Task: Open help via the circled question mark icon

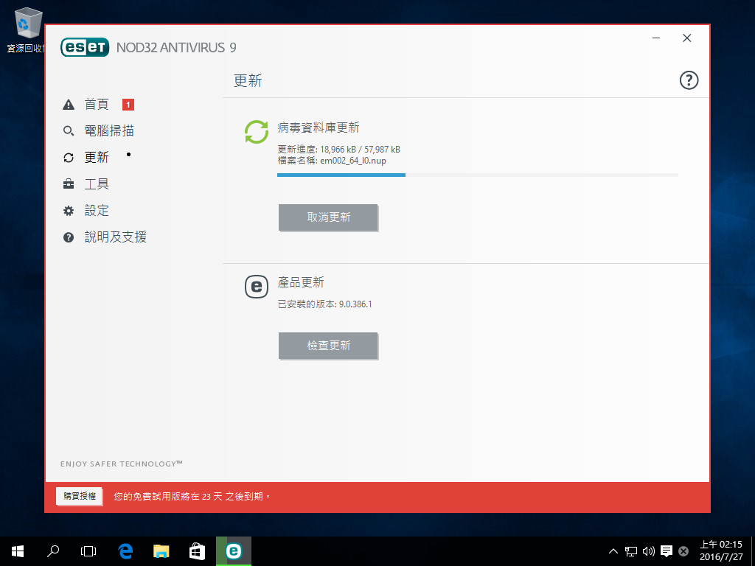Action: pos(689,80)
